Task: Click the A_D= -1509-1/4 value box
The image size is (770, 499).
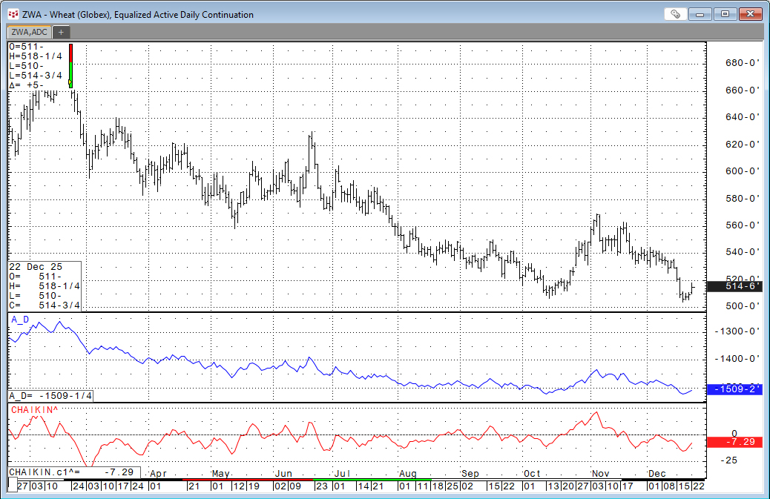Action: click(x=51, y=396)
